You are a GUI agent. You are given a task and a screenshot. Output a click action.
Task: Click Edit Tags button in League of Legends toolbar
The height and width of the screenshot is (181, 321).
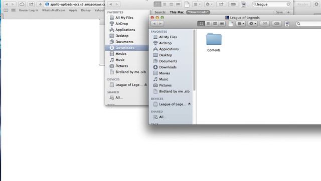click(x=276, y=24)
